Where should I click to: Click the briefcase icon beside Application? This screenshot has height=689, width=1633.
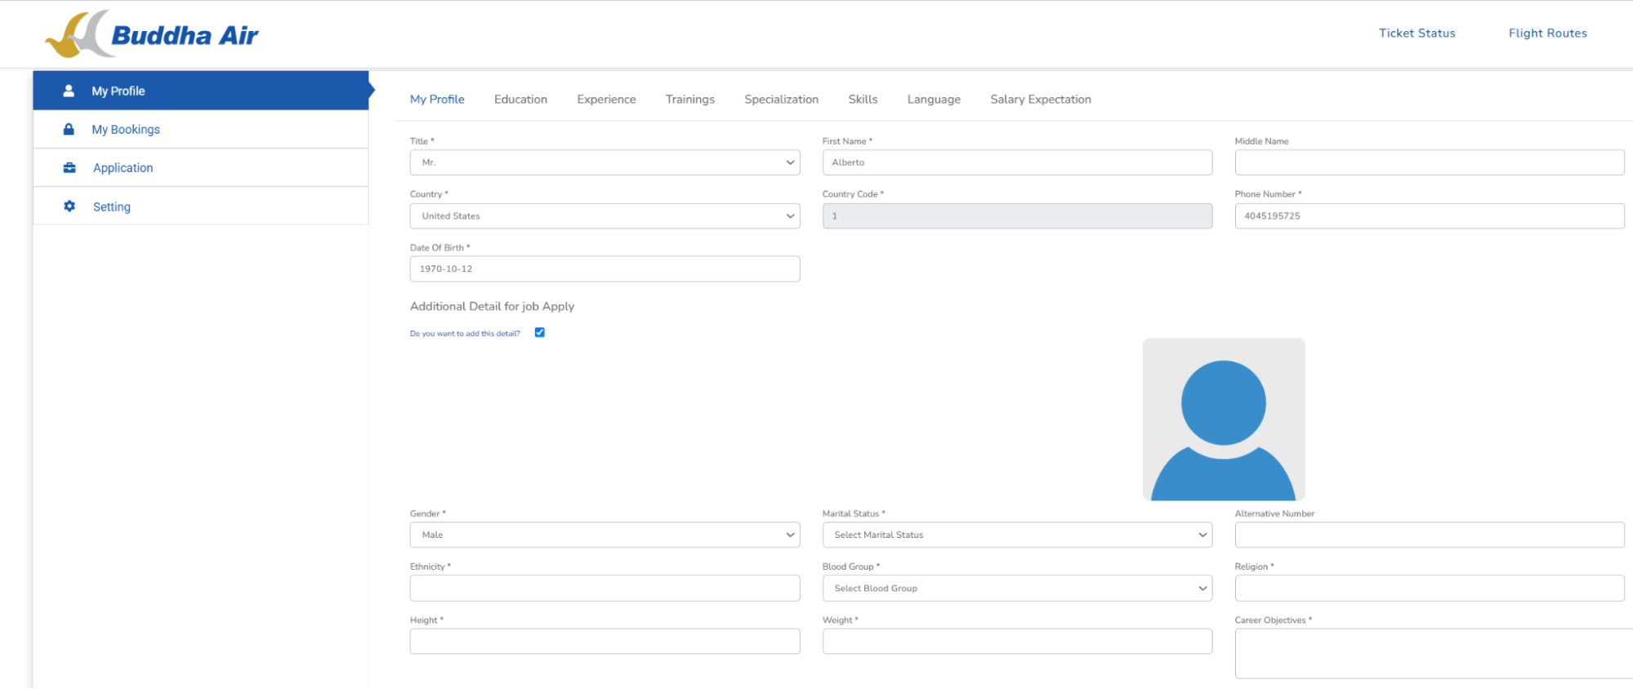[x=69, y=167]
